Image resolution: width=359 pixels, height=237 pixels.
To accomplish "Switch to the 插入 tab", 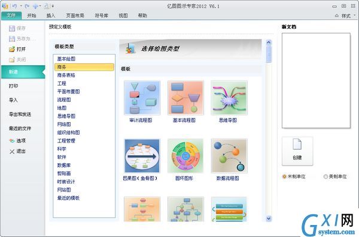I will click(51, 16).
